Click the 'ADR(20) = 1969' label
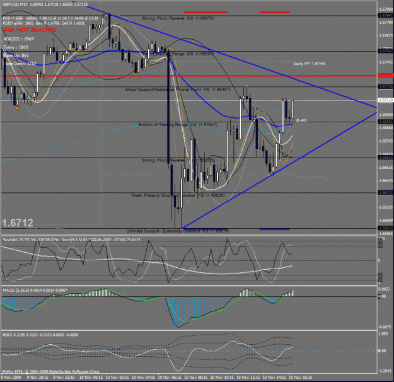The height and width of the screenshot is (382, 394). coord(18,39)
